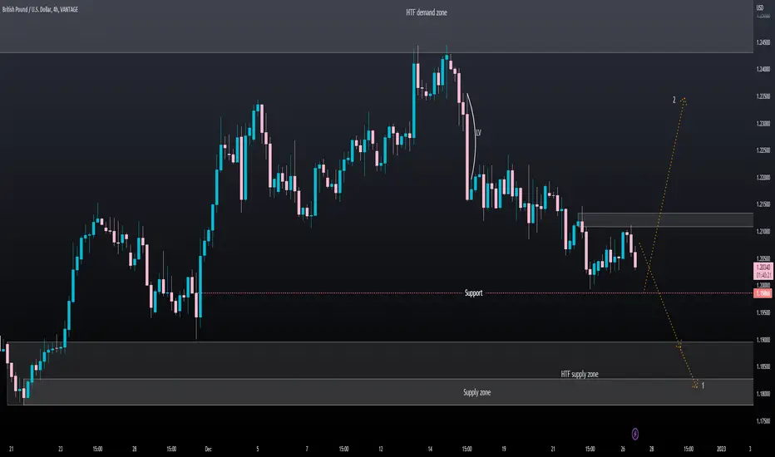Click the 19 date label on time axis
The image size is (775, 457).
point(504,449)
